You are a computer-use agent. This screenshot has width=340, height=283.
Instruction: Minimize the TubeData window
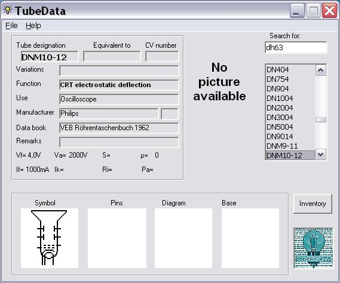pyautogui.click(x=297, y=10)
